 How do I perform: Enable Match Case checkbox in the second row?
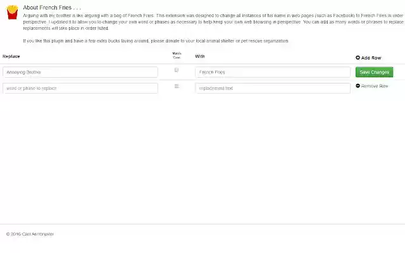pos(177,86)
